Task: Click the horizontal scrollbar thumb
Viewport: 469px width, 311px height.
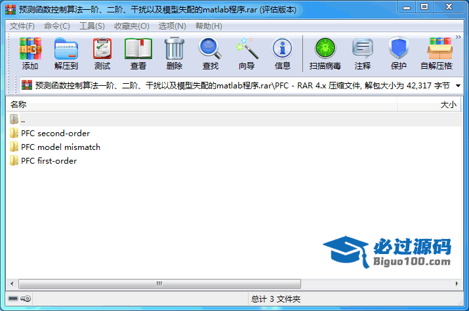Action: (159, 284)
